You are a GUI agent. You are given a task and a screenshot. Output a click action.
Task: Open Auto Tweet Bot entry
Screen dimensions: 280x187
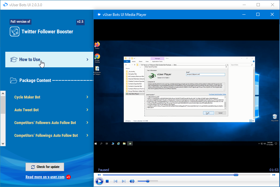pos(26,110)
